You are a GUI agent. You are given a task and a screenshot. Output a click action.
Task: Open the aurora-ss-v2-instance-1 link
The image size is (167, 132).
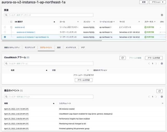coord(26,32)
